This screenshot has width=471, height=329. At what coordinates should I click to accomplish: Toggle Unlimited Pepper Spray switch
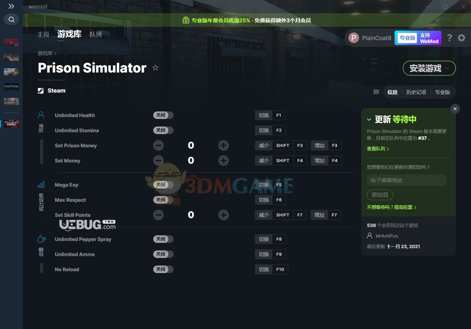pos(163,239)
